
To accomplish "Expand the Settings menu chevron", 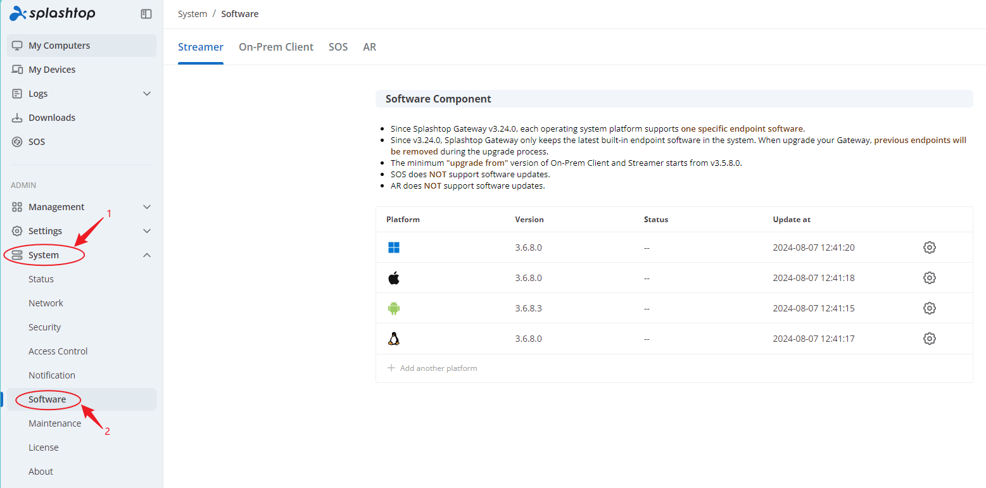I will tap(147, 231).
